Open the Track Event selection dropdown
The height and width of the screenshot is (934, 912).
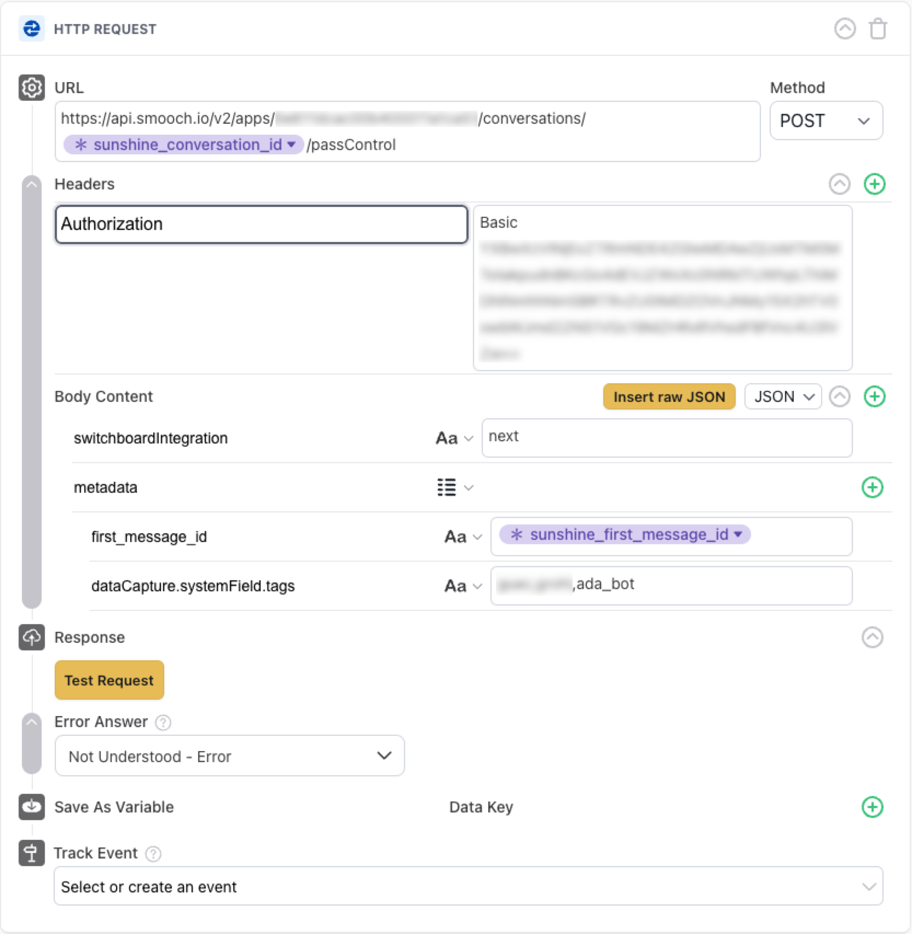(x=468, y=886)
